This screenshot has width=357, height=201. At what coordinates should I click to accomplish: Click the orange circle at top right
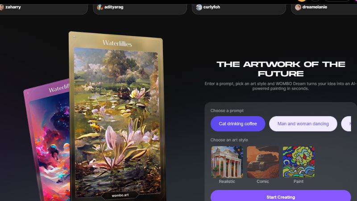point(302,1)
